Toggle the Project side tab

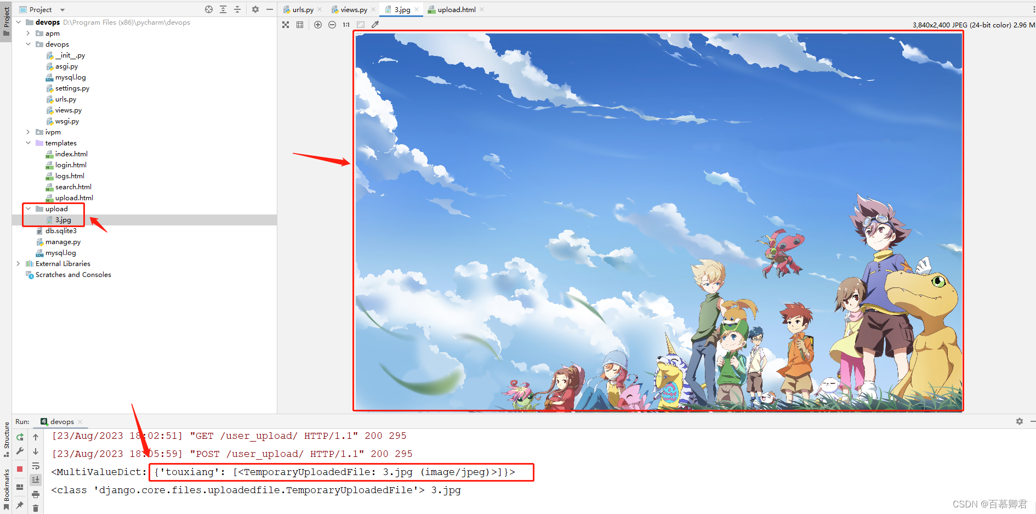(x=6, y=21)
